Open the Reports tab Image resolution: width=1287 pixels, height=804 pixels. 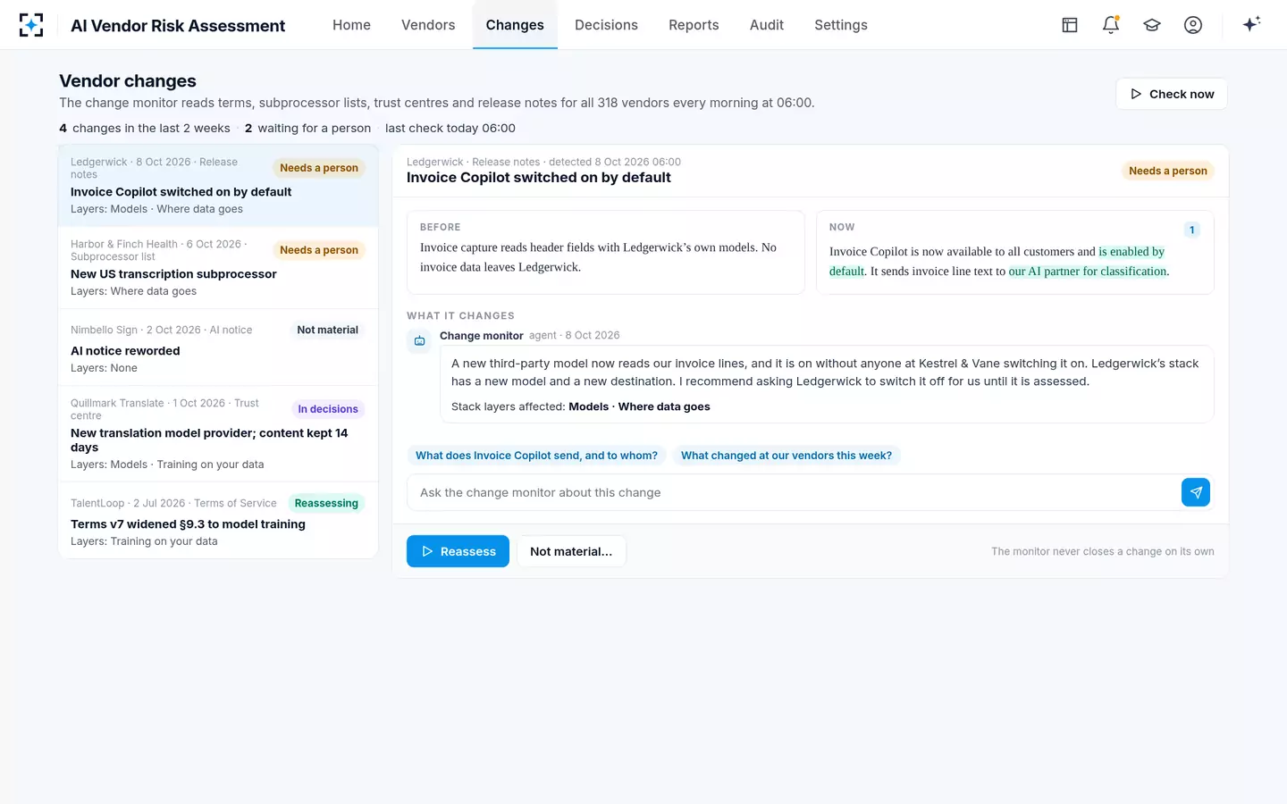tap(694, 25)
